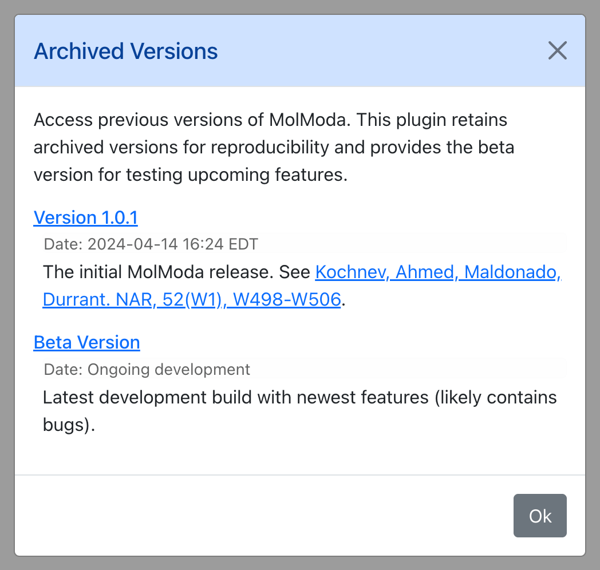Click the W498-W506 page range link text
600x570 pixels.
click(x=287, y=299)
